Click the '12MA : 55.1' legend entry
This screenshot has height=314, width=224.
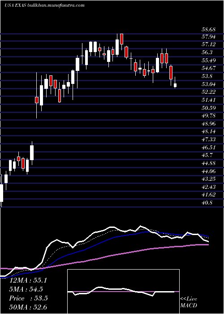coord(28,280)
